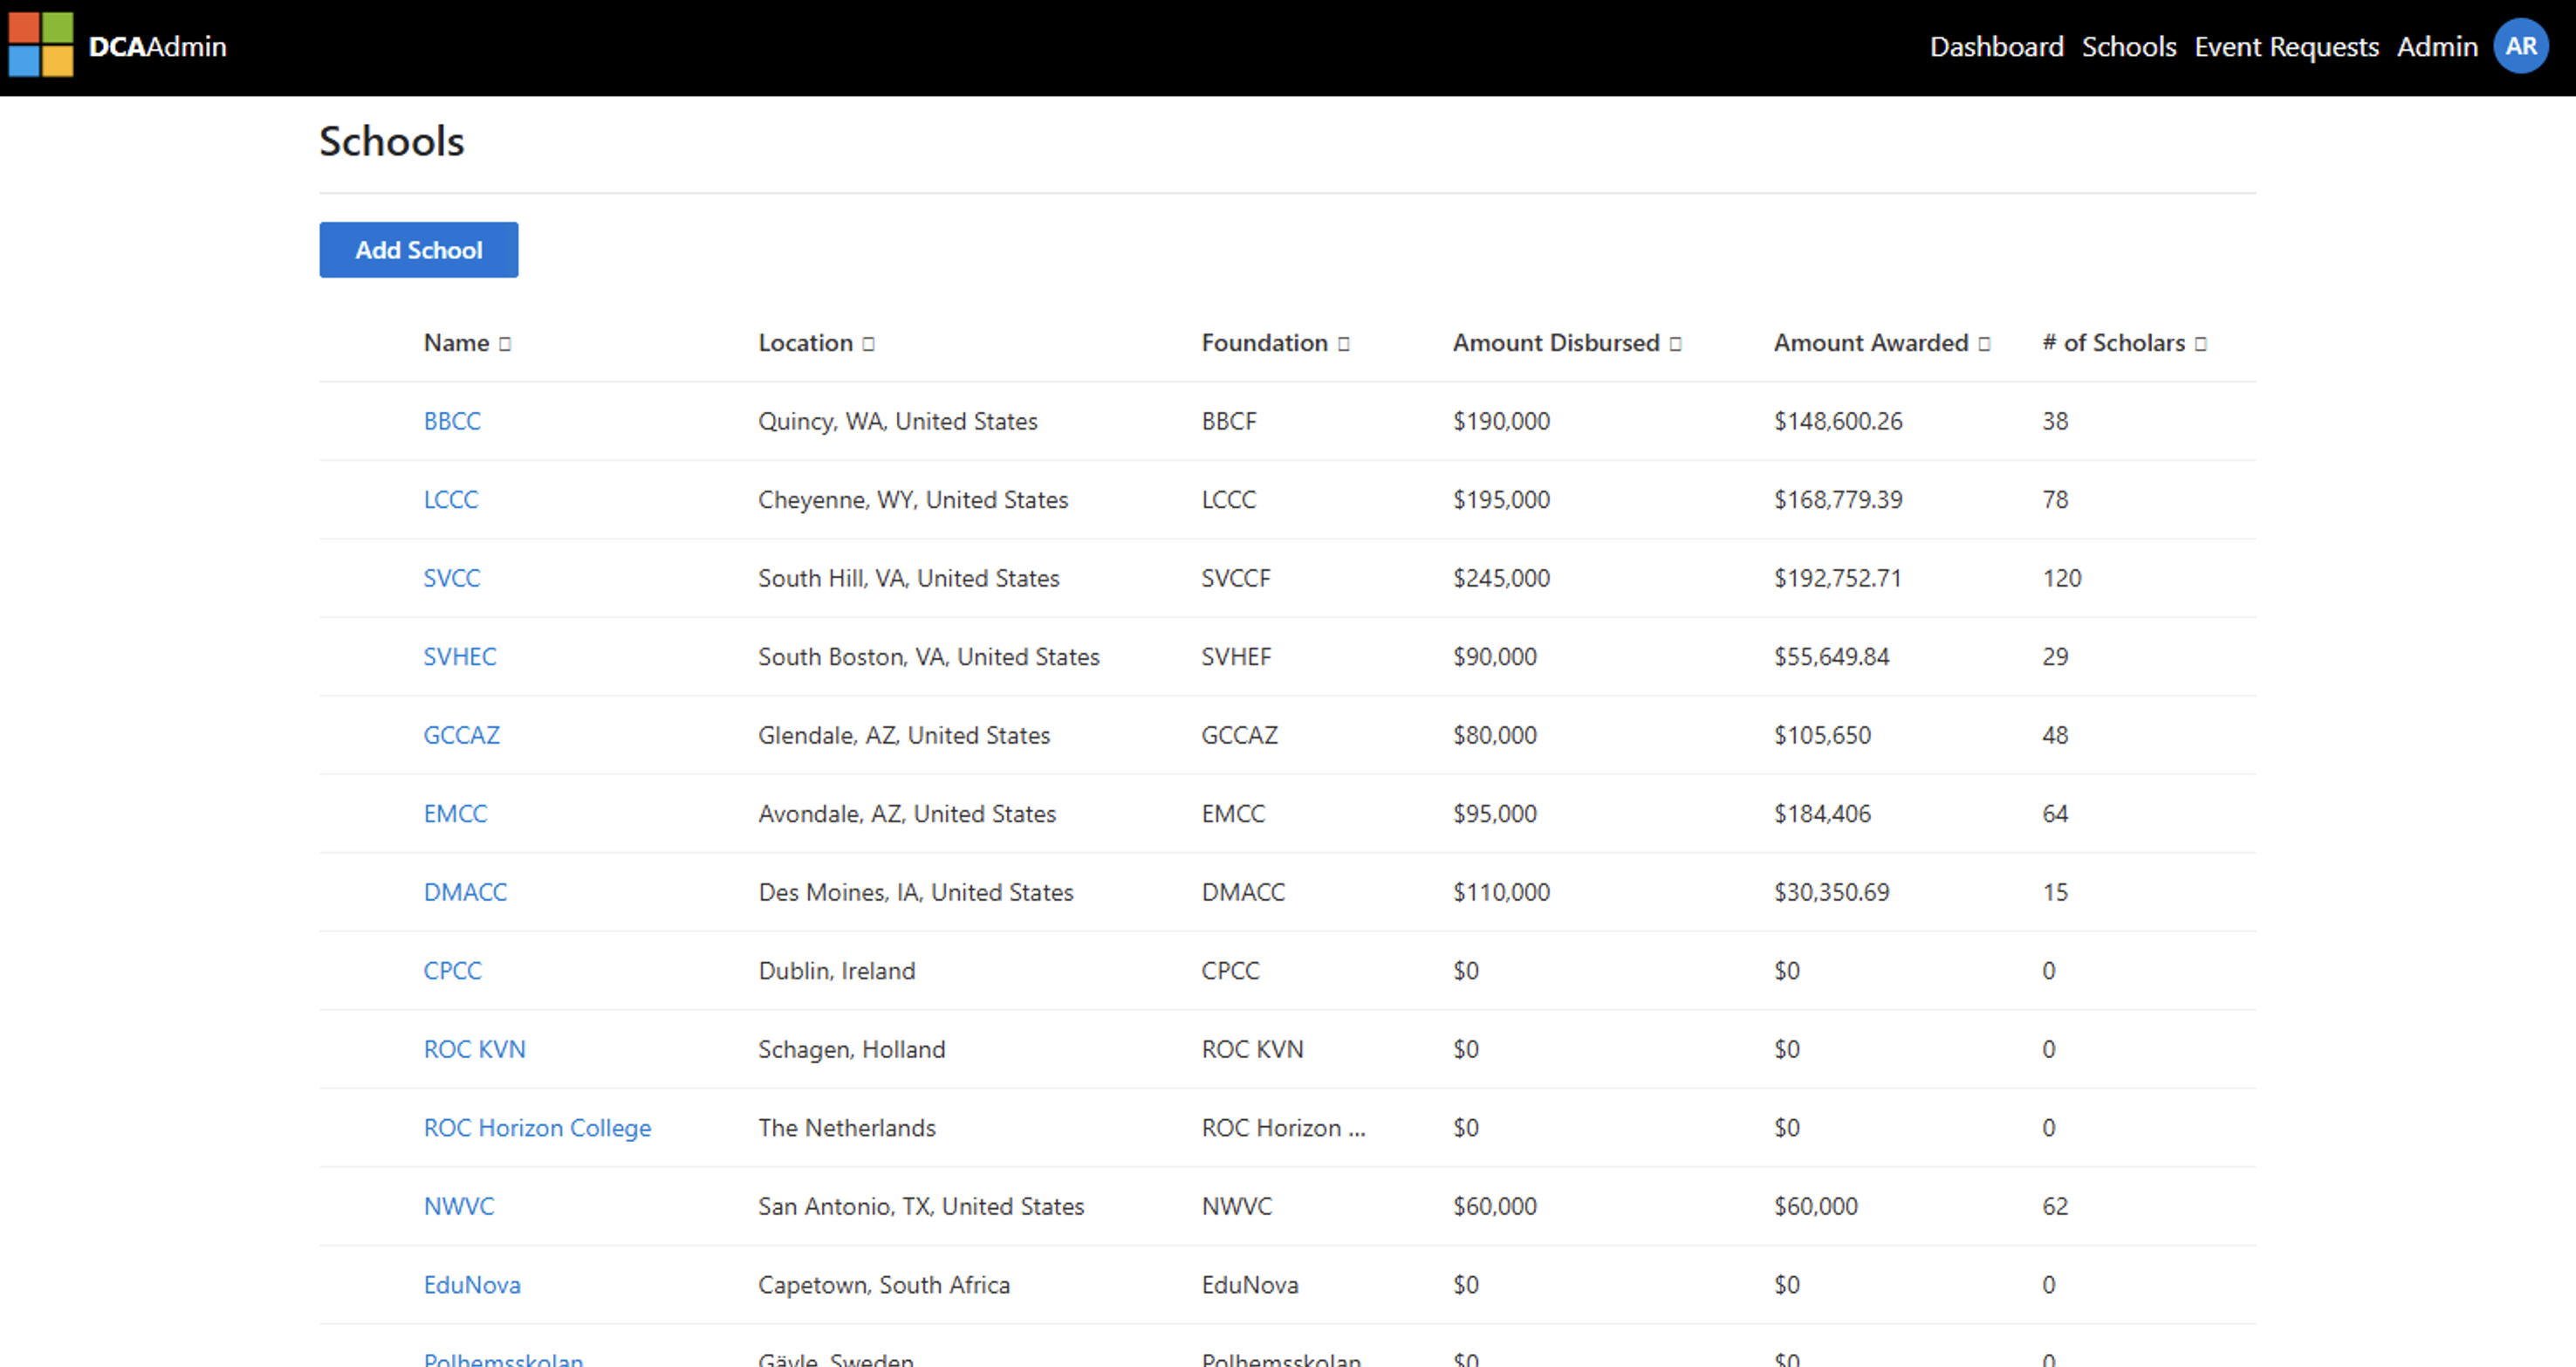This screenshot has width=2576, height=1367.
Task: Sort by Amount Disbursed using its sort icon
Action: (1676, 343)
